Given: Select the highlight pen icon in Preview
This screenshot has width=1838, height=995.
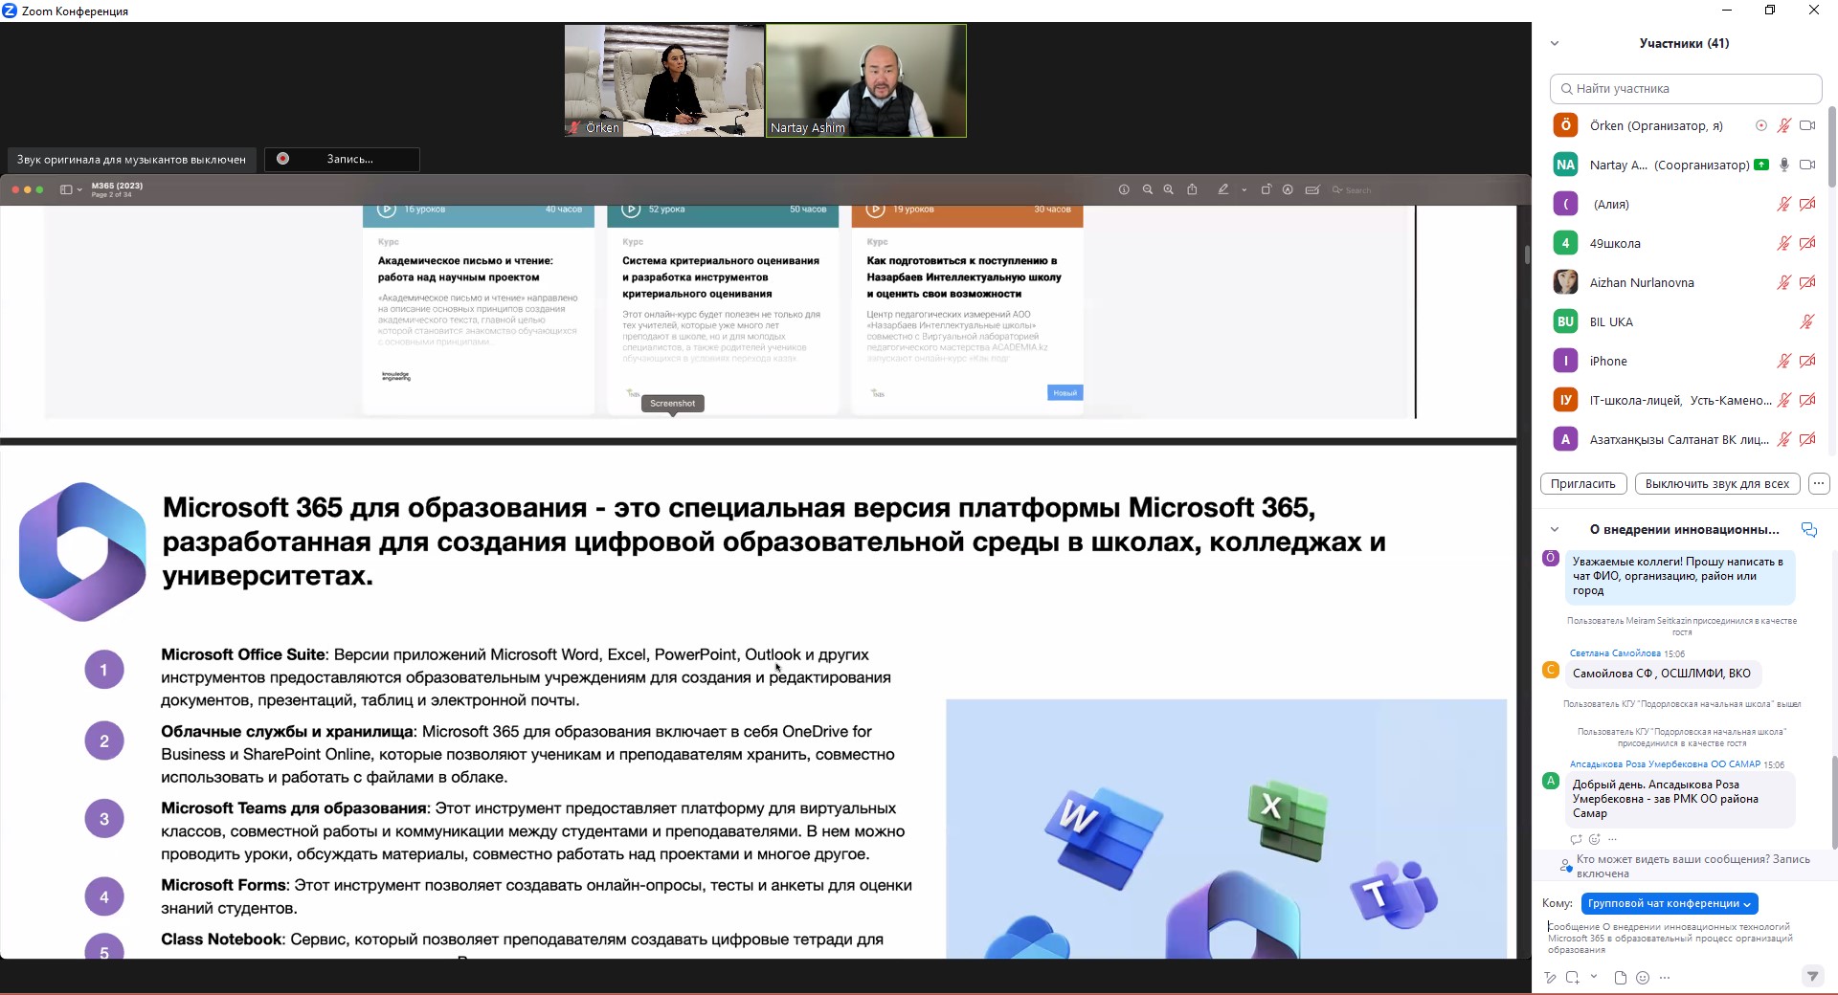Looking at the screenshot, I should tap(1223, 189).
